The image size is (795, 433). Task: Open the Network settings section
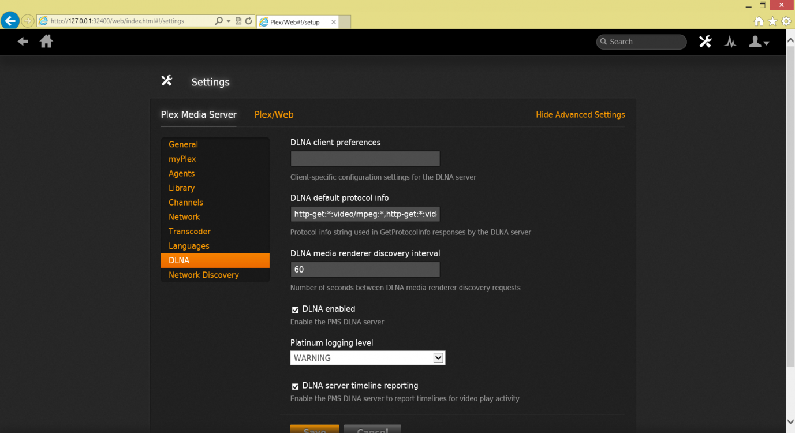(215, 216)
